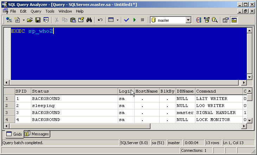The height and width of the screenshot is (155, 257).
Task: Click the Parse Query blue checkmark
Action: tap(127, 20)
